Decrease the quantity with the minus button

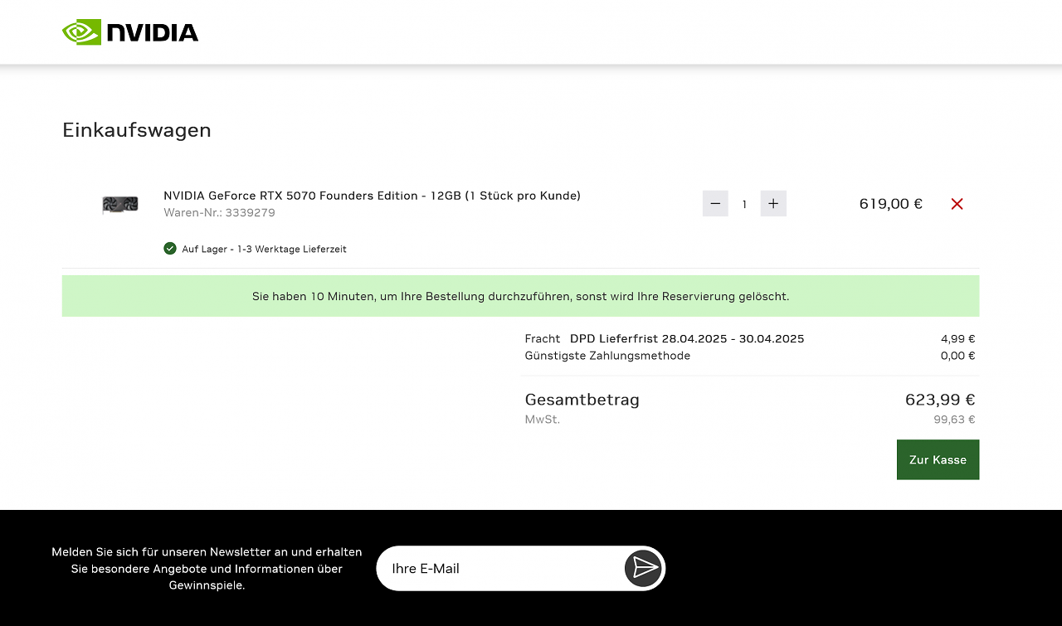715,203
